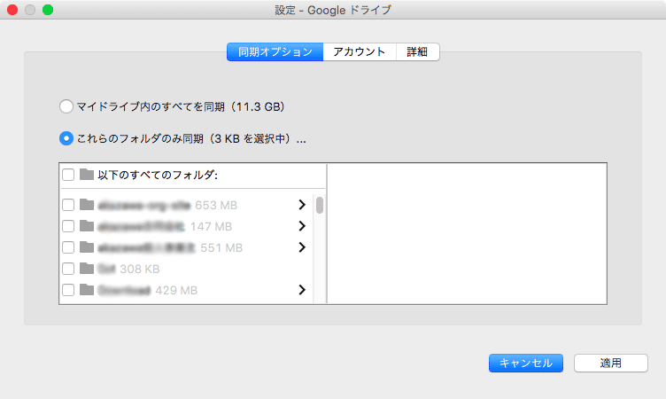Select the '551 MB' size text
This screenshot has width=666, height=399.
point(221,248)
